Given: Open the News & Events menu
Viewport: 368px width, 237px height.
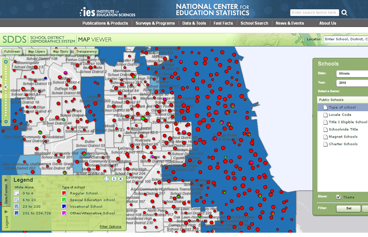Looking at the screenshot, I should 290,23.
